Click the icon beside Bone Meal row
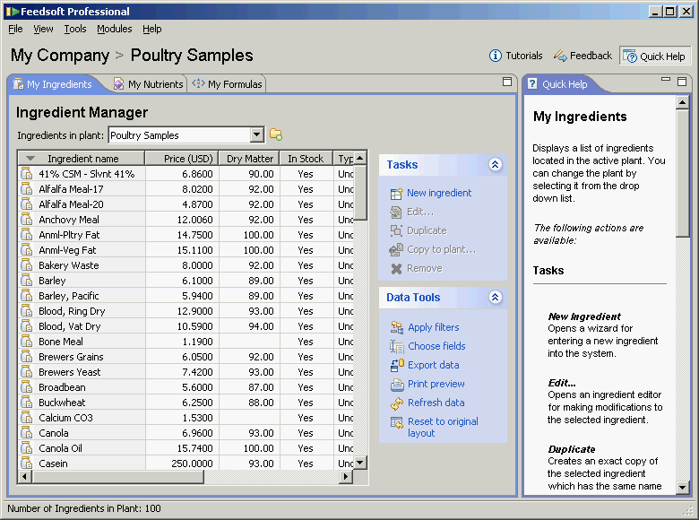 pos(27,342)
